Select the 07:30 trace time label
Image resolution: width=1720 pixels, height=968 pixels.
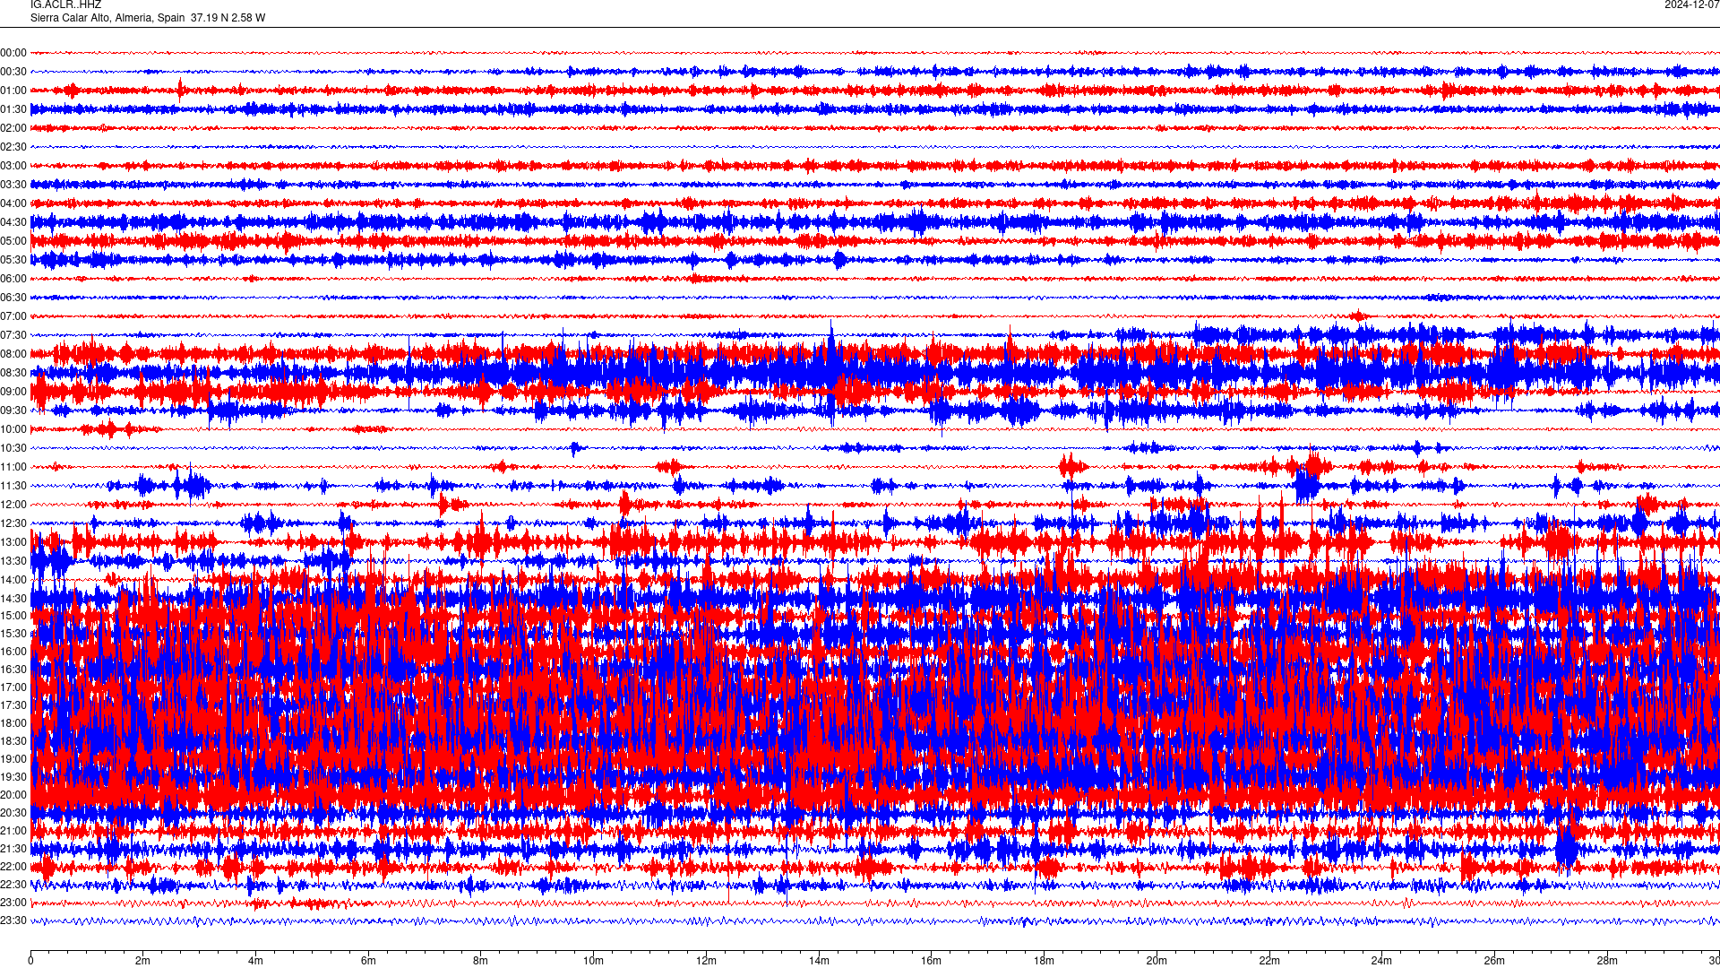pyautogui.click(x=13, y=335)
